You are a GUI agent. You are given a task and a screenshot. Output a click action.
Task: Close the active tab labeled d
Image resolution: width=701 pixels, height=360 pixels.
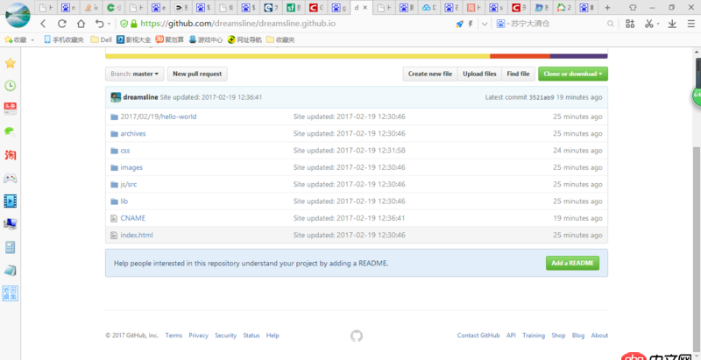365,8
